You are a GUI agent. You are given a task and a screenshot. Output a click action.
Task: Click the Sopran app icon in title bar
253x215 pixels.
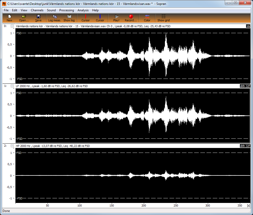[4, 4]
